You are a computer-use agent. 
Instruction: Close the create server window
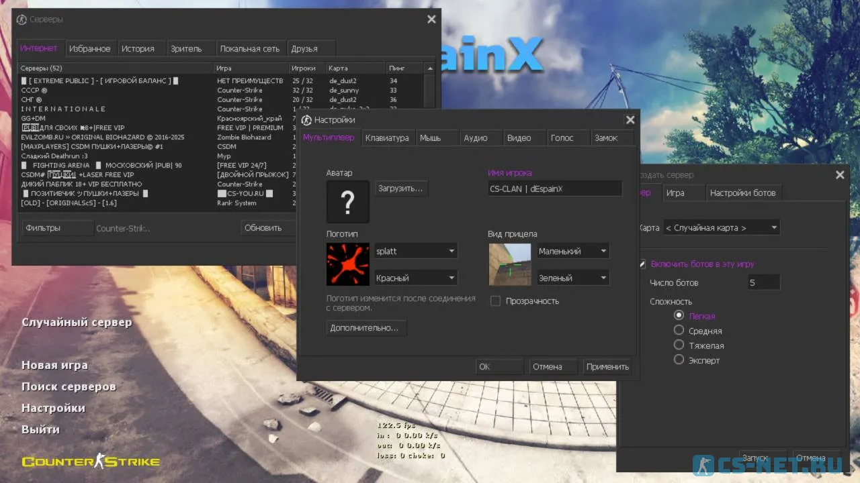pos(840,175)
